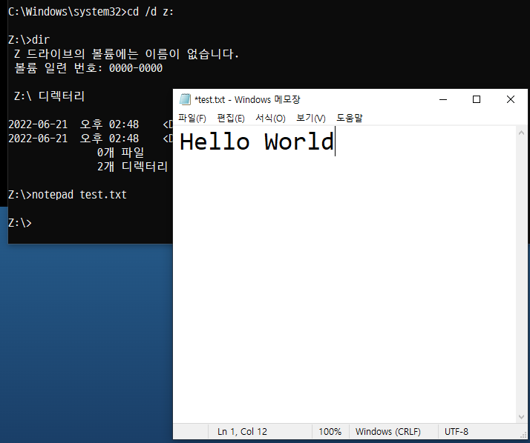
Task: Click the Ln 1, Col 12 status entry
Action: [242, 432]
